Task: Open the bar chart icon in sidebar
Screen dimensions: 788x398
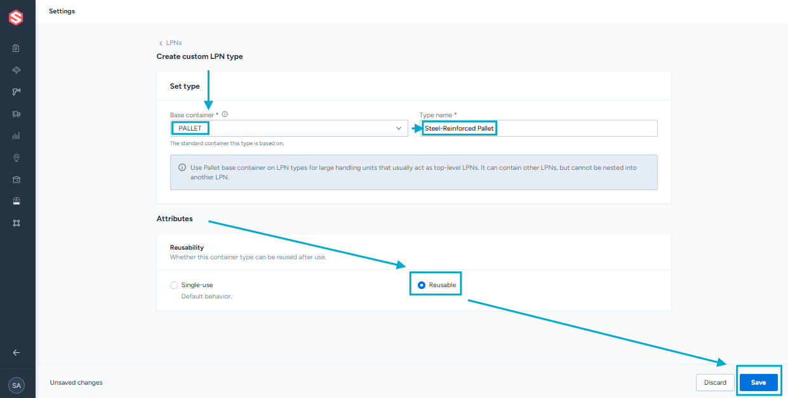Action: [x=17, y=136]
